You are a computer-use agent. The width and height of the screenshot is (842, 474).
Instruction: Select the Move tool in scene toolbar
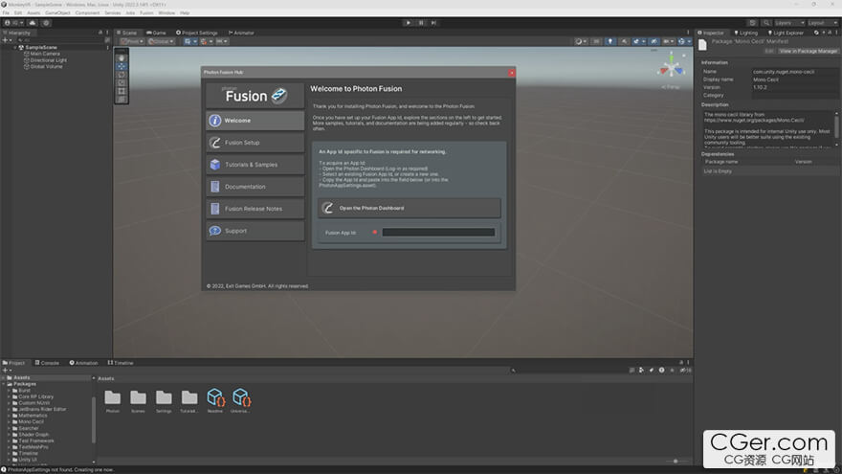click(122, 67)
